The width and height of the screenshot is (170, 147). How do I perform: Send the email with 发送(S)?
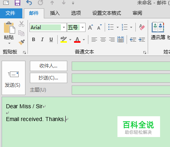tap(14, 78)
